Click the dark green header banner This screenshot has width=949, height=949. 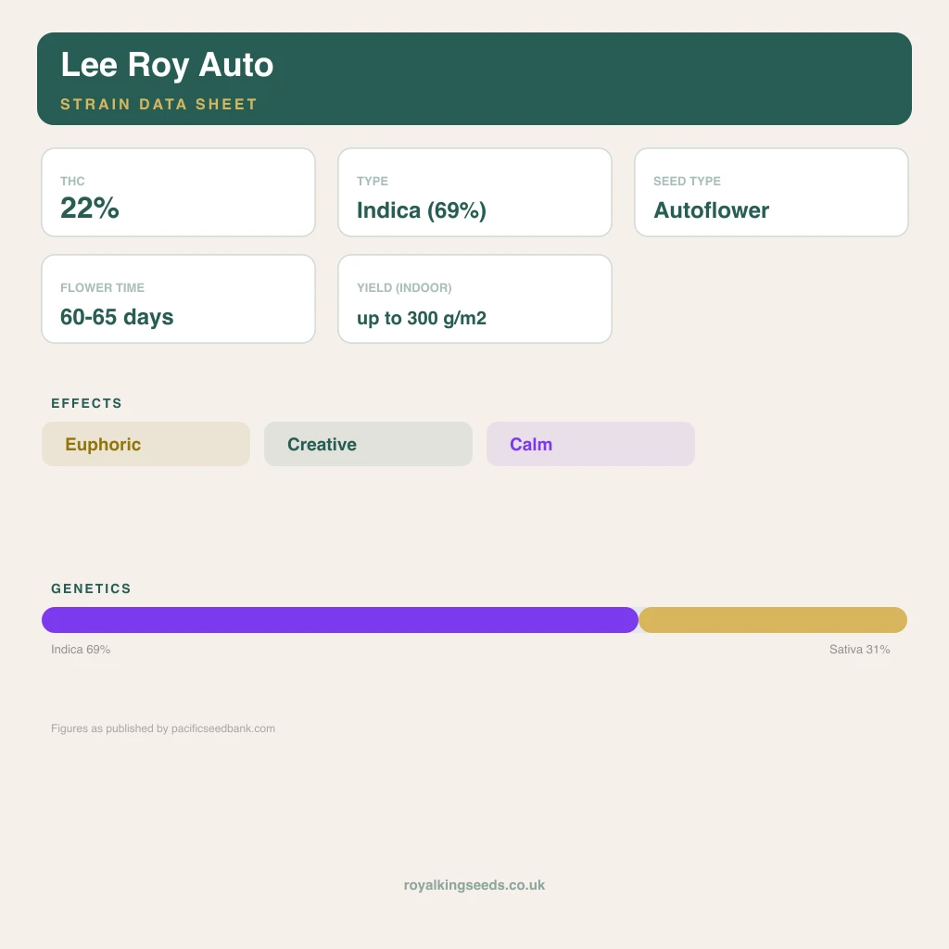pyautogui.click(x=474, y=79)
